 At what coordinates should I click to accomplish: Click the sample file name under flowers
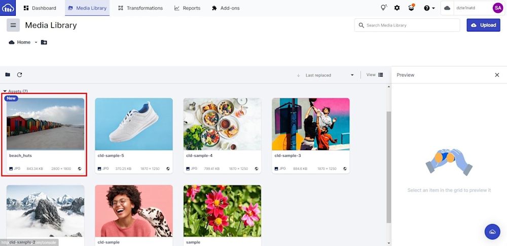[193, 242]
